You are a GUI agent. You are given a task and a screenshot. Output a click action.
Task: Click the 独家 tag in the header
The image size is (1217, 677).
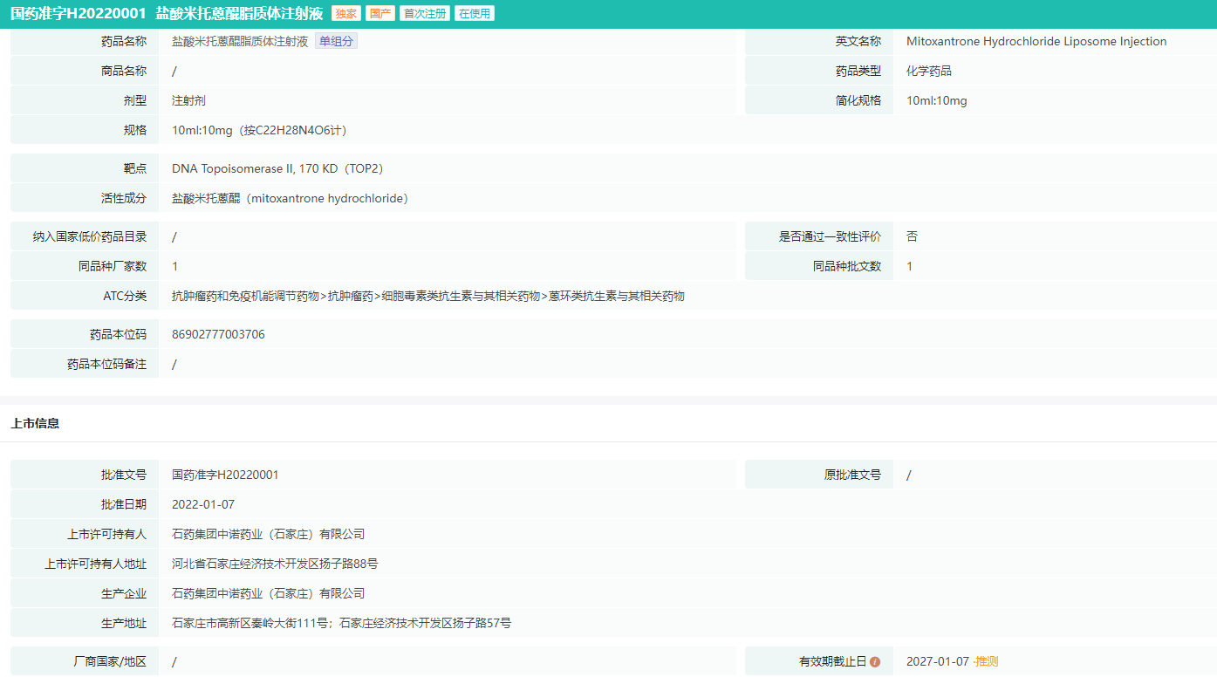pos(346,13)
